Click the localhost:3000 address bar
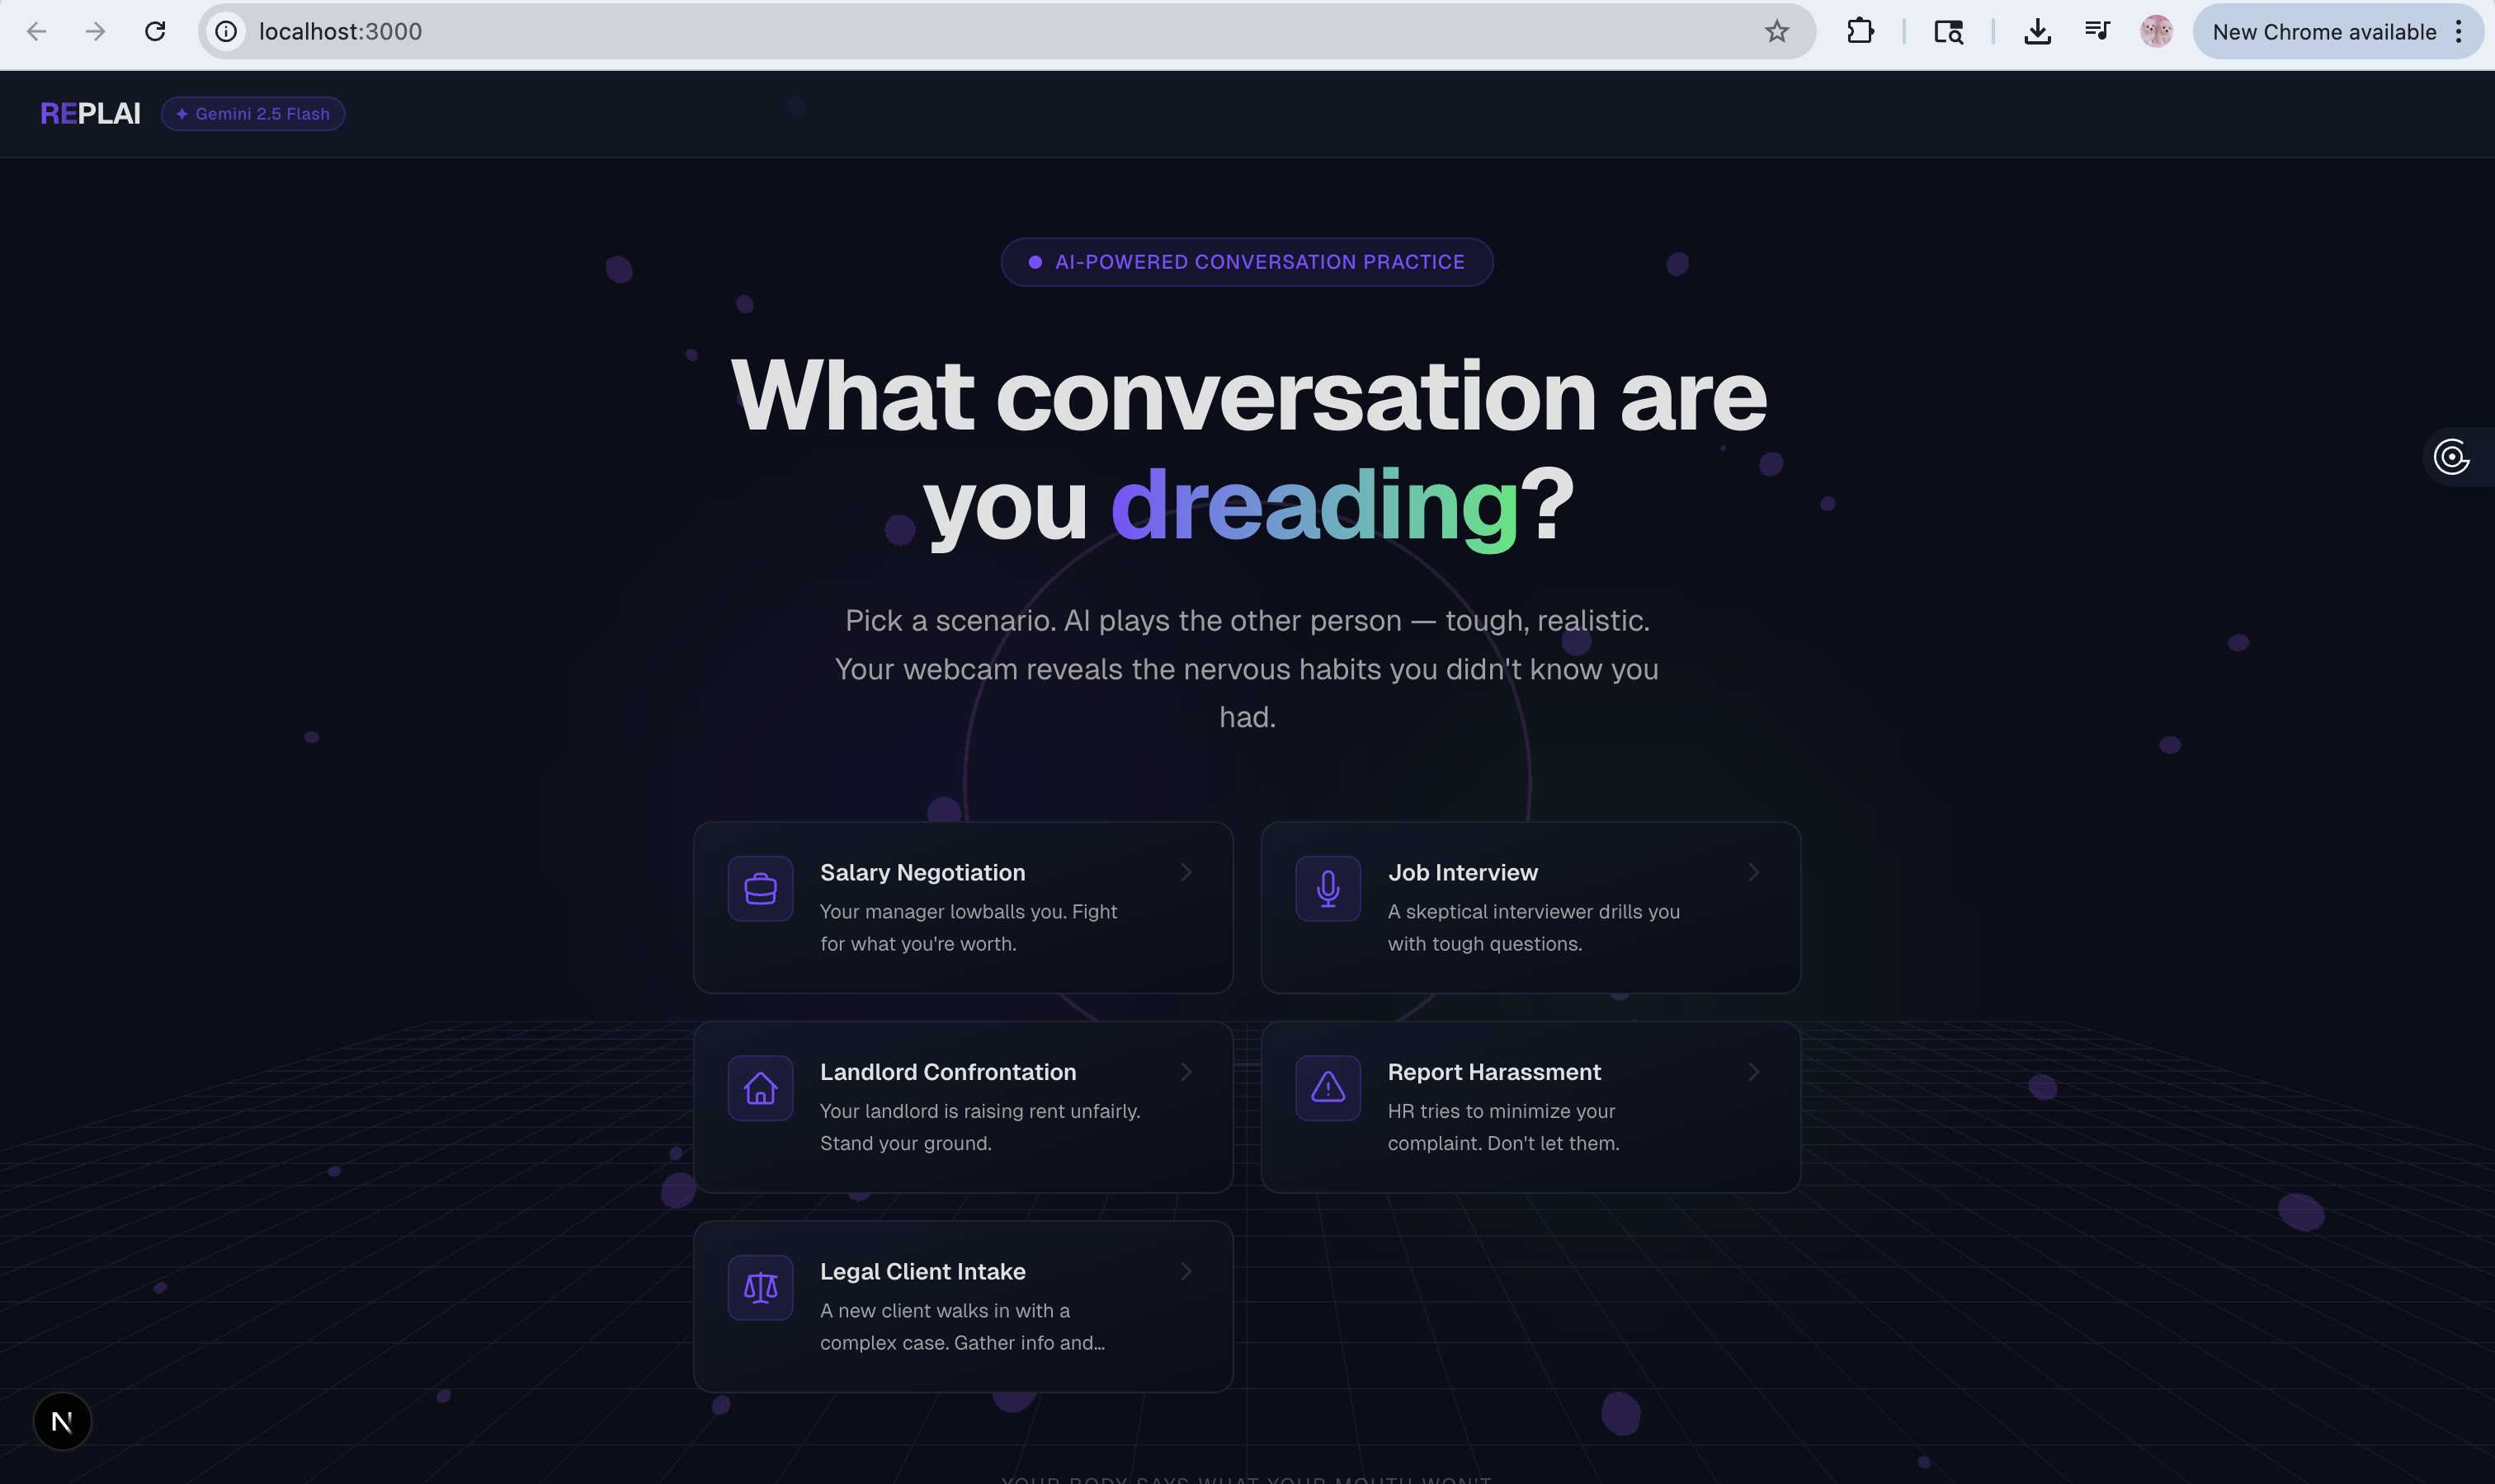 901,32
